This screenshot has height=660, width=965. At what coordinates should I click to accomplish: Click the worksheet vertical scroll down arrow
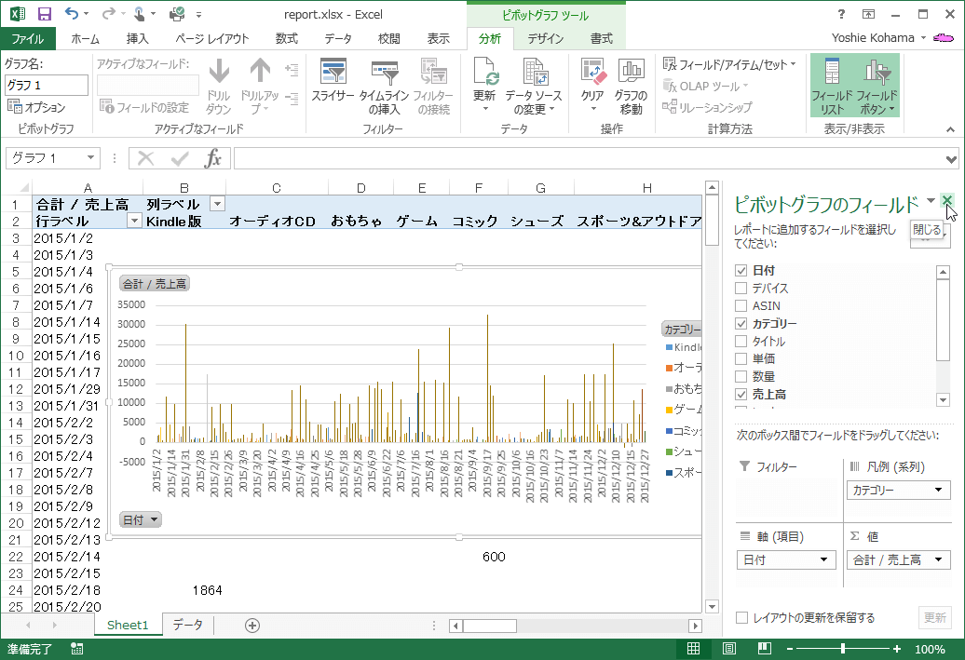[712, 607]
